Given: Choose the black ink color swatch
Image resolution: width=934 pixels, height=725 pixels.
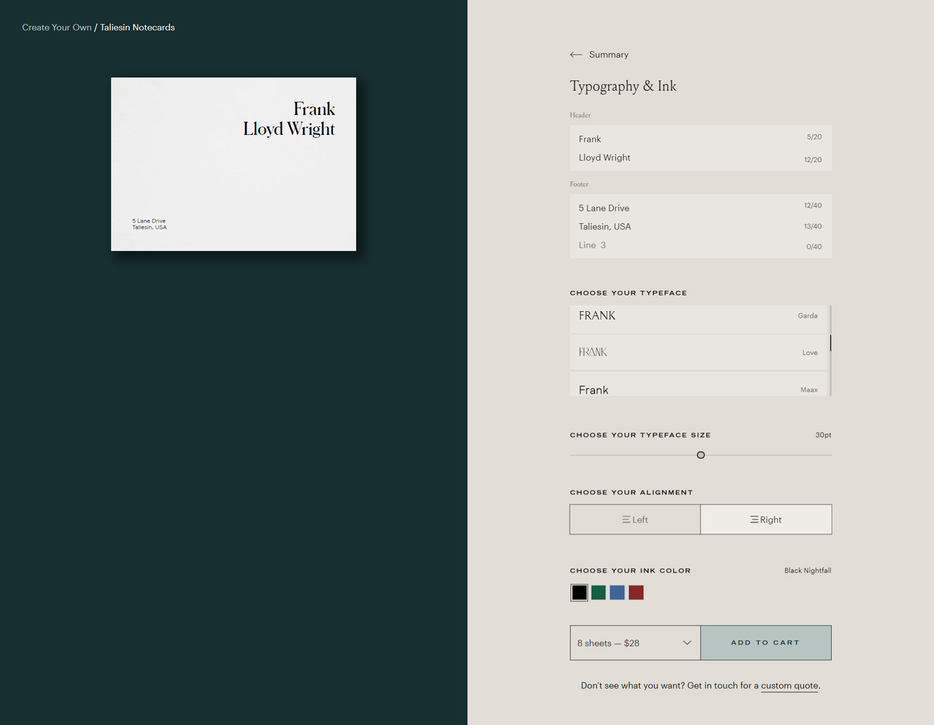Looking at the screenshot, I should [579, 593].
